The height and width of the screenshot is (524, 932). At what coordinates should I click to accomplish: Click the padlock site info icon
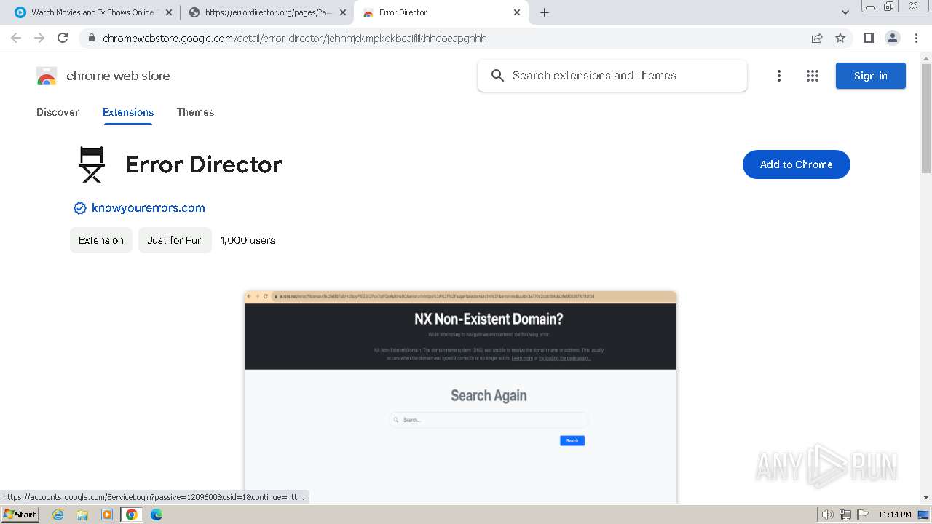point(91,39)
